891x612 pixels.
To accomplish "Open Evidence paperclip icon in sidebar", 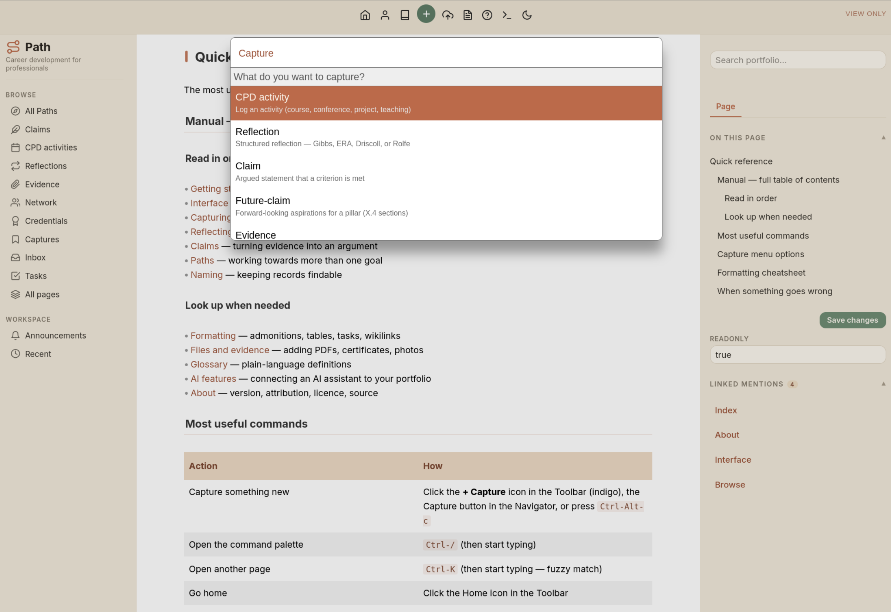I will click(x=15, y=184).
